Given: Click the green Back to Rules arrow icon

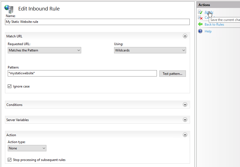Looking at the screenshot, I should click(200, 24).
